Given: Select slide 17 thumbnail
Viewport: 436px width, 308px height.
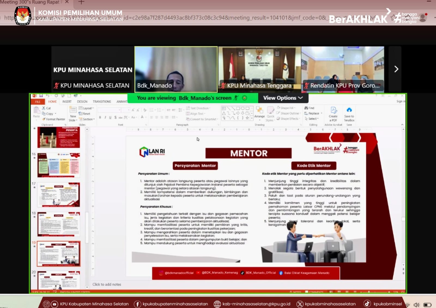Looking at the screenshot, I should [x=59, y=195].
